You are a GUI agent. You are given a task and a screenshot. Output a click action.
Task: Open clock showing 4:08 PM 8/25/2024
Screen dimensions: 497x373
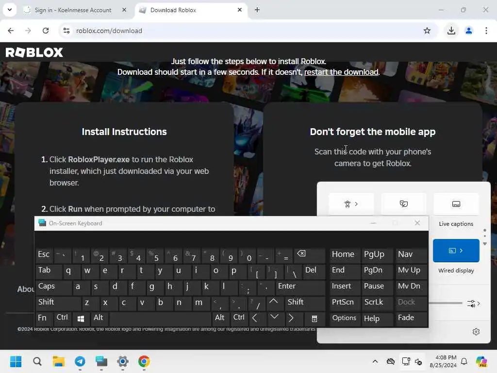click(444, 361)
